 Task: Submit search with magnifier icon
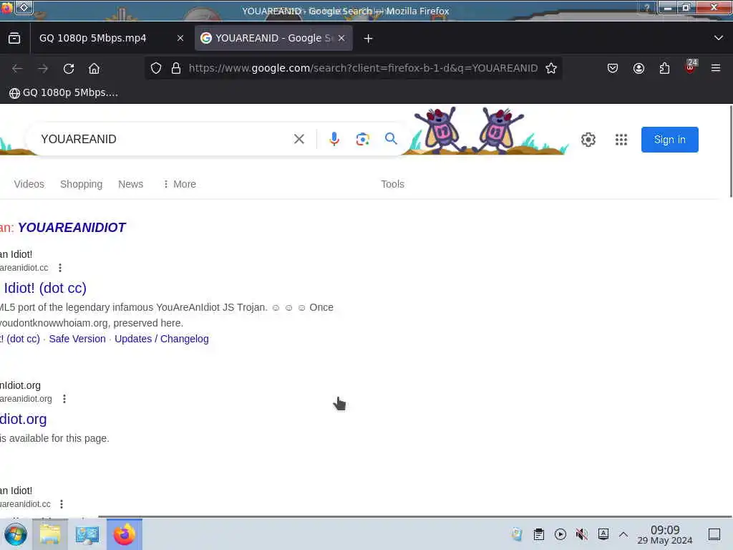pos(392,138)
